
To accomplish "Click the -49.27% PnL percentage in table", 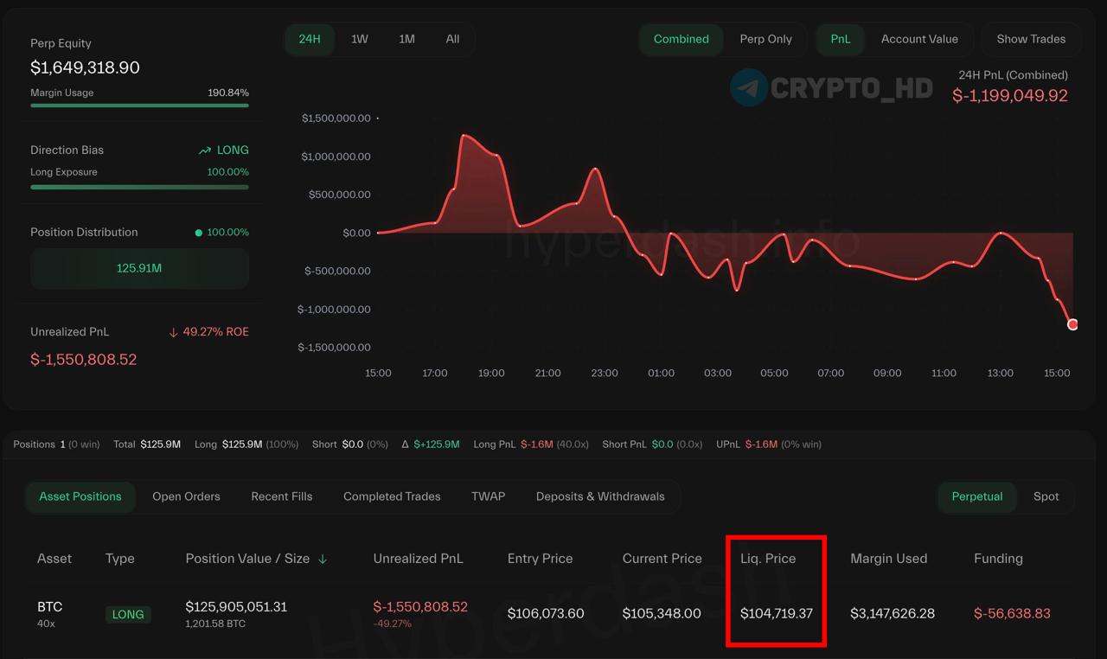I will [x=393, y=624].
